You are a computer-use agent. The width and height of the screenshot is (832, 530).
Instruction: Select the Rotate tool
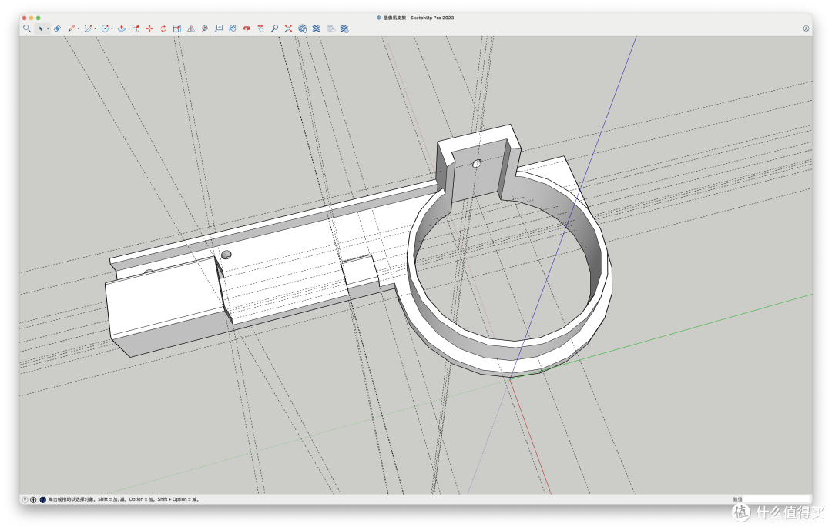click(163, 28)
